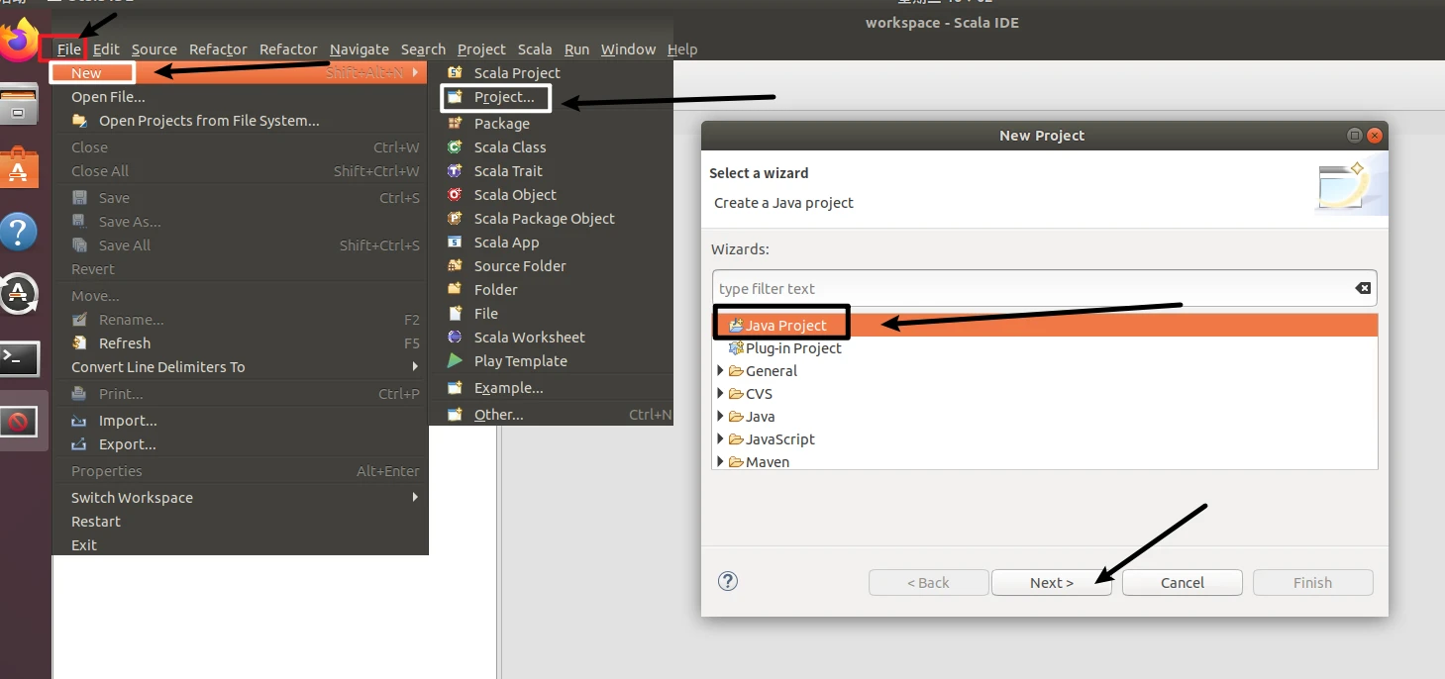
Task: Expand the Maven wizard folder
Action: (721, 462)
